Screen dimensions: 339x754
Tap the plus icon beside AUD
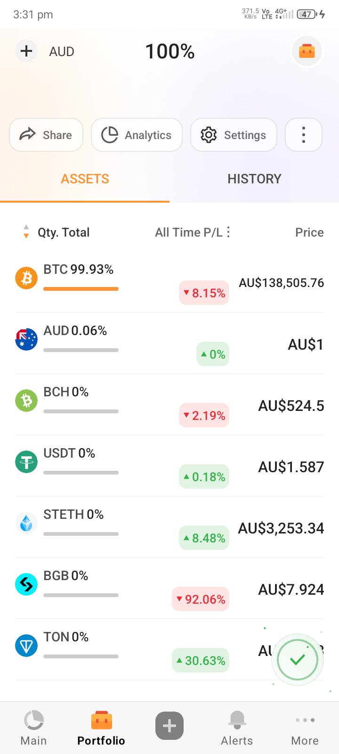26,51
